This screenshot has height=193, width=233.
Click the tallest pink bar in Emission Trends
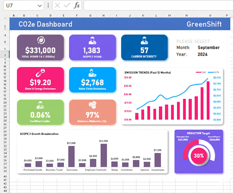point(208,100)
